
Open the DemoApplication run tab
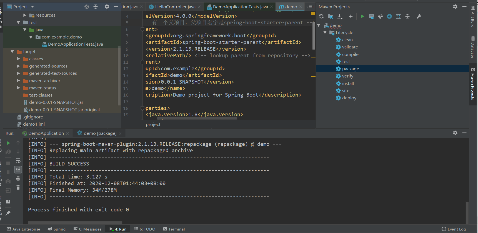coord(46,133)
